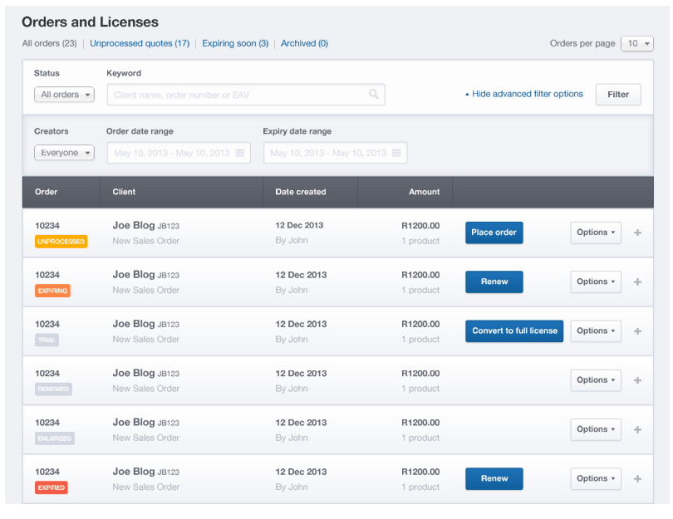Focus the Keyword search input field

pyautogui.click(x=246, y=95)
